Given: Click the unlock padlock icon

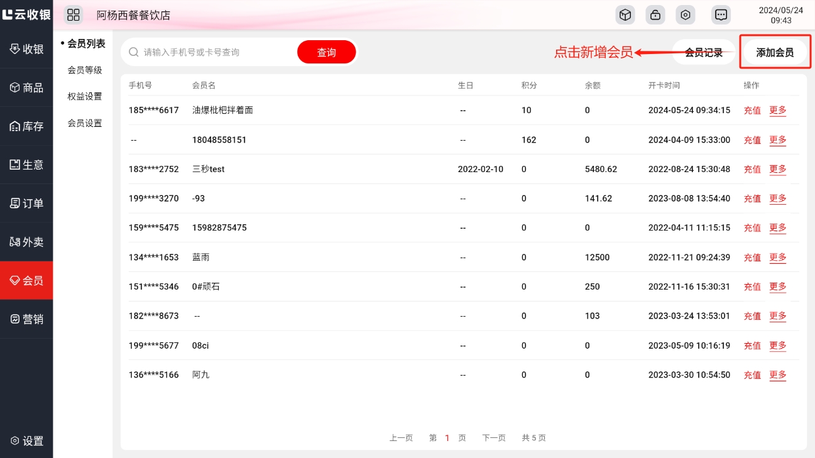Looking at the screenshot, I should click(x=655, y=15).
